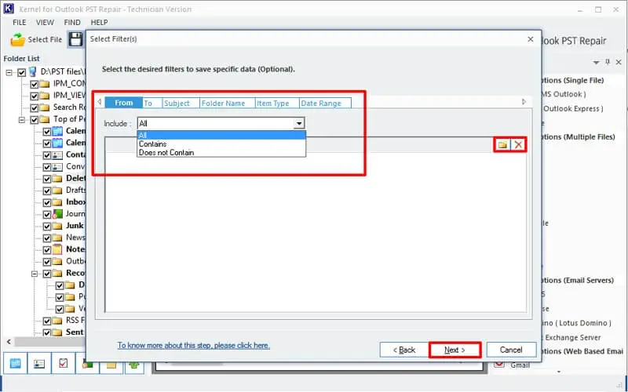Click the pin icon in right side panel
628x392 pixels.
(x=608, y=62)
